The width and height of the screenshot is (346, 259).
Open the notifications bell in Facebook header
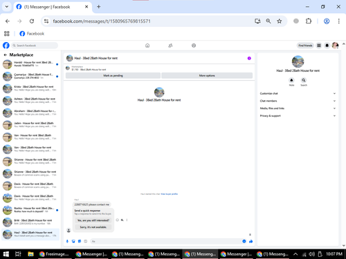pyautogui.click(x=327, y=46)
